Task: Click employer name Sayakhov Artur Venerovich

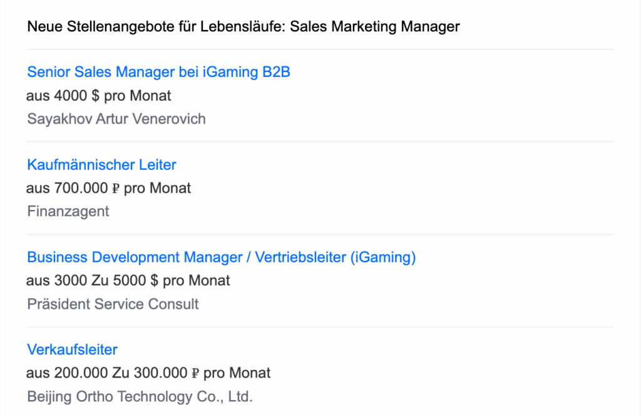Action: 116,119
